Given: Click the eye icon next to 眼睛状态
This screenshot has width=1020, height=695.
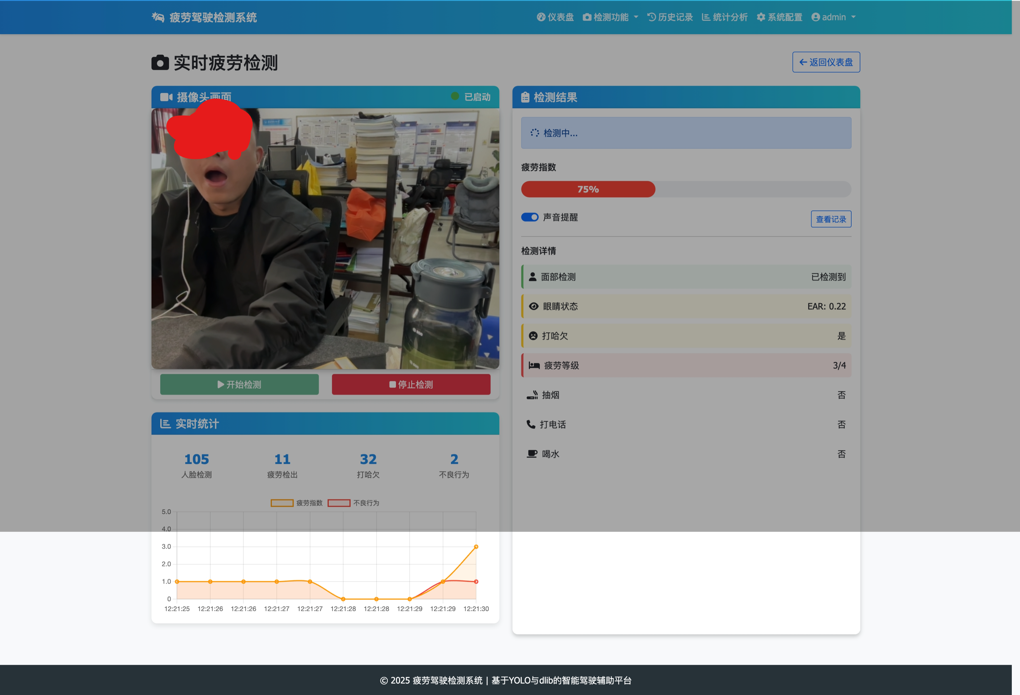Looking at the screenshot, I should 533,306.
